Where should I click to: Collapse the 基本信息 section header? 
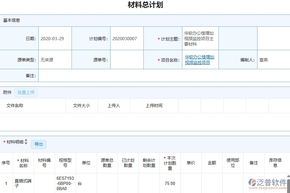click(12, 20)
